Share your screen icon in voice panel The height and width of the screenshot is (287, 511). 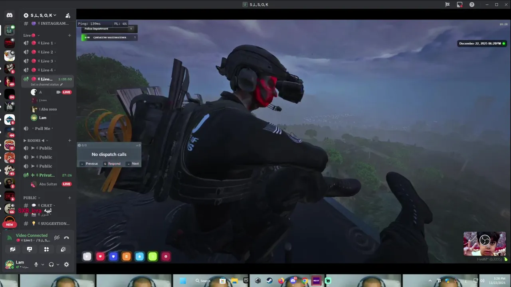30,249
